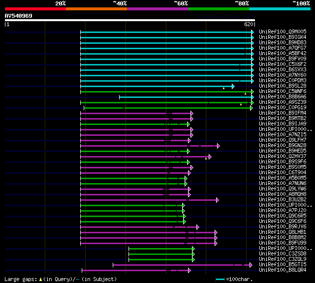
Task: Select the UniRef100_Q2HV37 label
Action: [283, 157]
